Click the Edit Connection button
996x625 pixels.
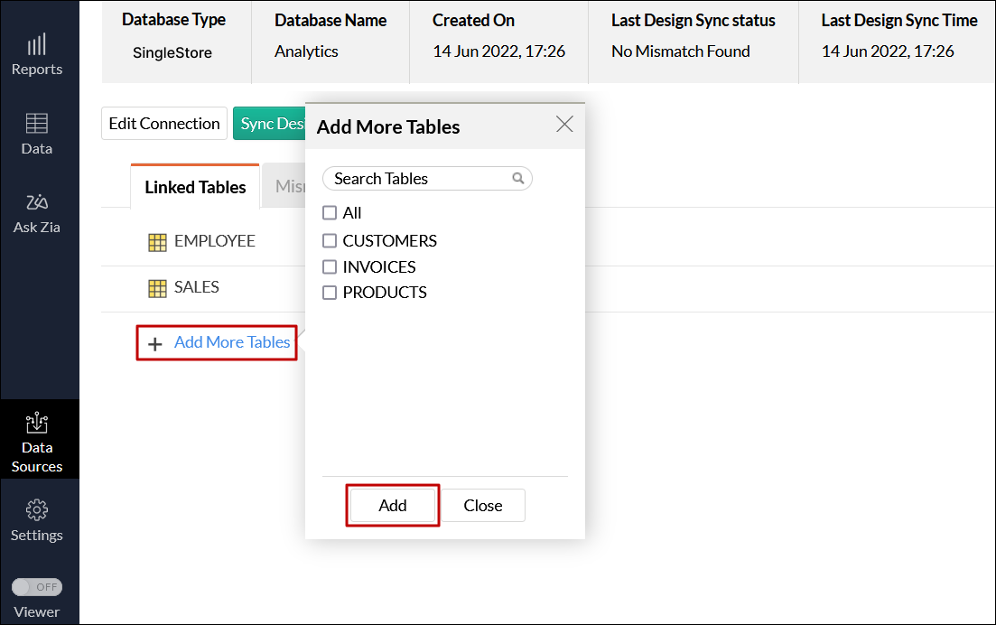pos(164,124)
